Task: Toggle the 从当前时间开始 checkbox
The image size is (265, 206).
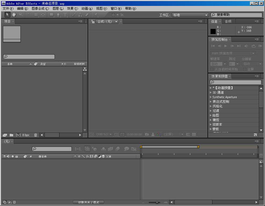Action: [x=212, y=69]
